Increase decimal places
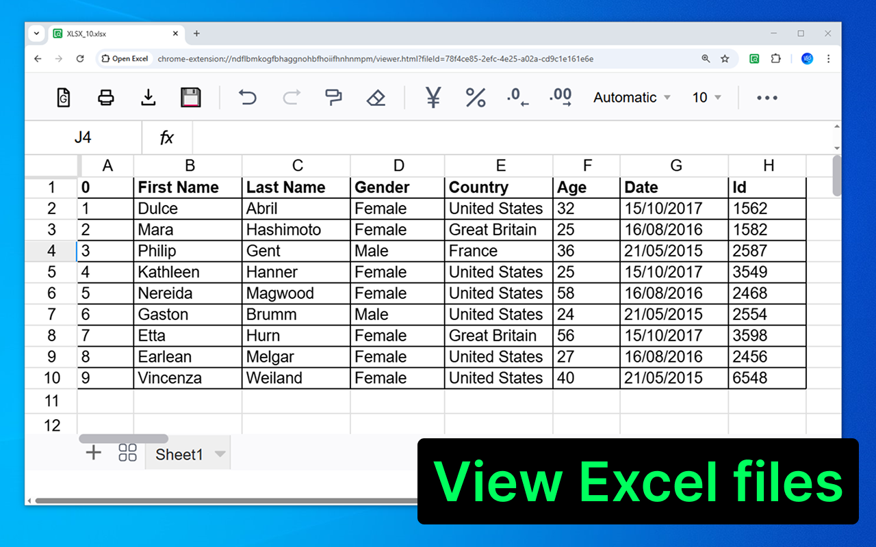The image size is (876, 547). 561,98
